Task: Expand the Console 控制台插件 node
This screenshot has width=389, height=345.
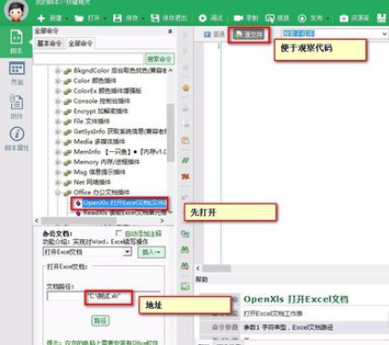Action: click(x=58, y=101)
